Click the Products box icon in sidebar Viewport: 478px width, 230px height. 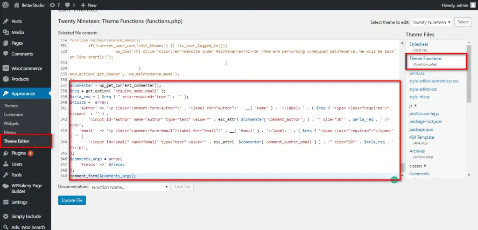pos(6,79)
